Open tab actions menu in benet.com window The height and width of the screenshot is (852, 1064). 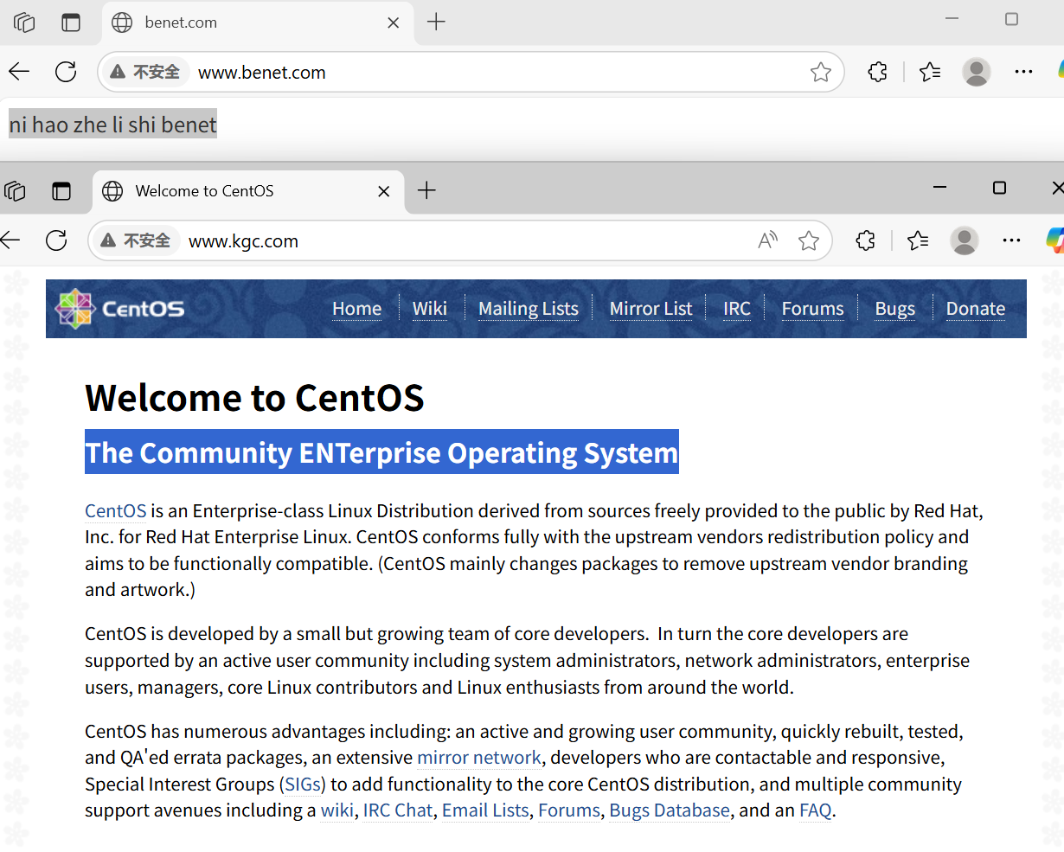click(71, 22)
